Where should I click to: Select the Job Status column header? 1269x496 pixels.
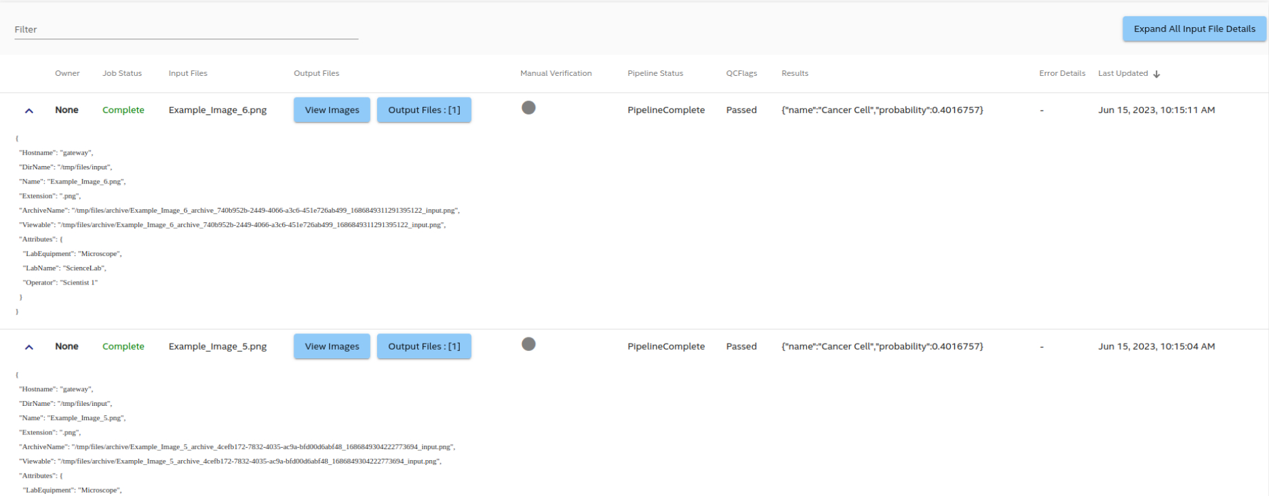click(122, 73)
